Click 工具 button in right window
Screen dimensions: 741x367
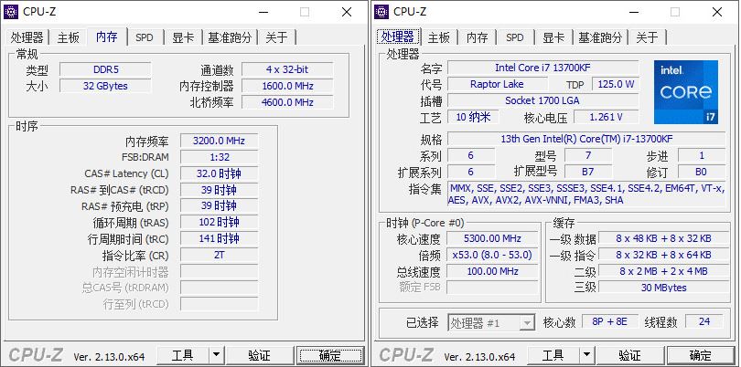pyautogui.click(x=552, y=355)
